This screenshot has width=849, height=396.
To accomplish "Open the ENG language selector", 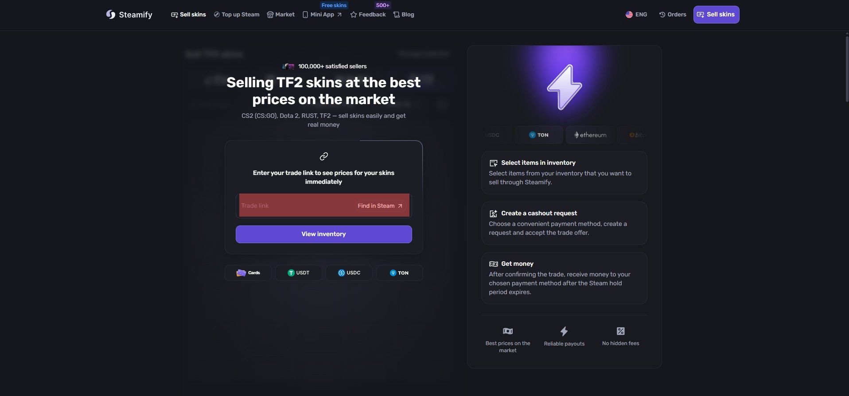I will click(x=636, y=14).
